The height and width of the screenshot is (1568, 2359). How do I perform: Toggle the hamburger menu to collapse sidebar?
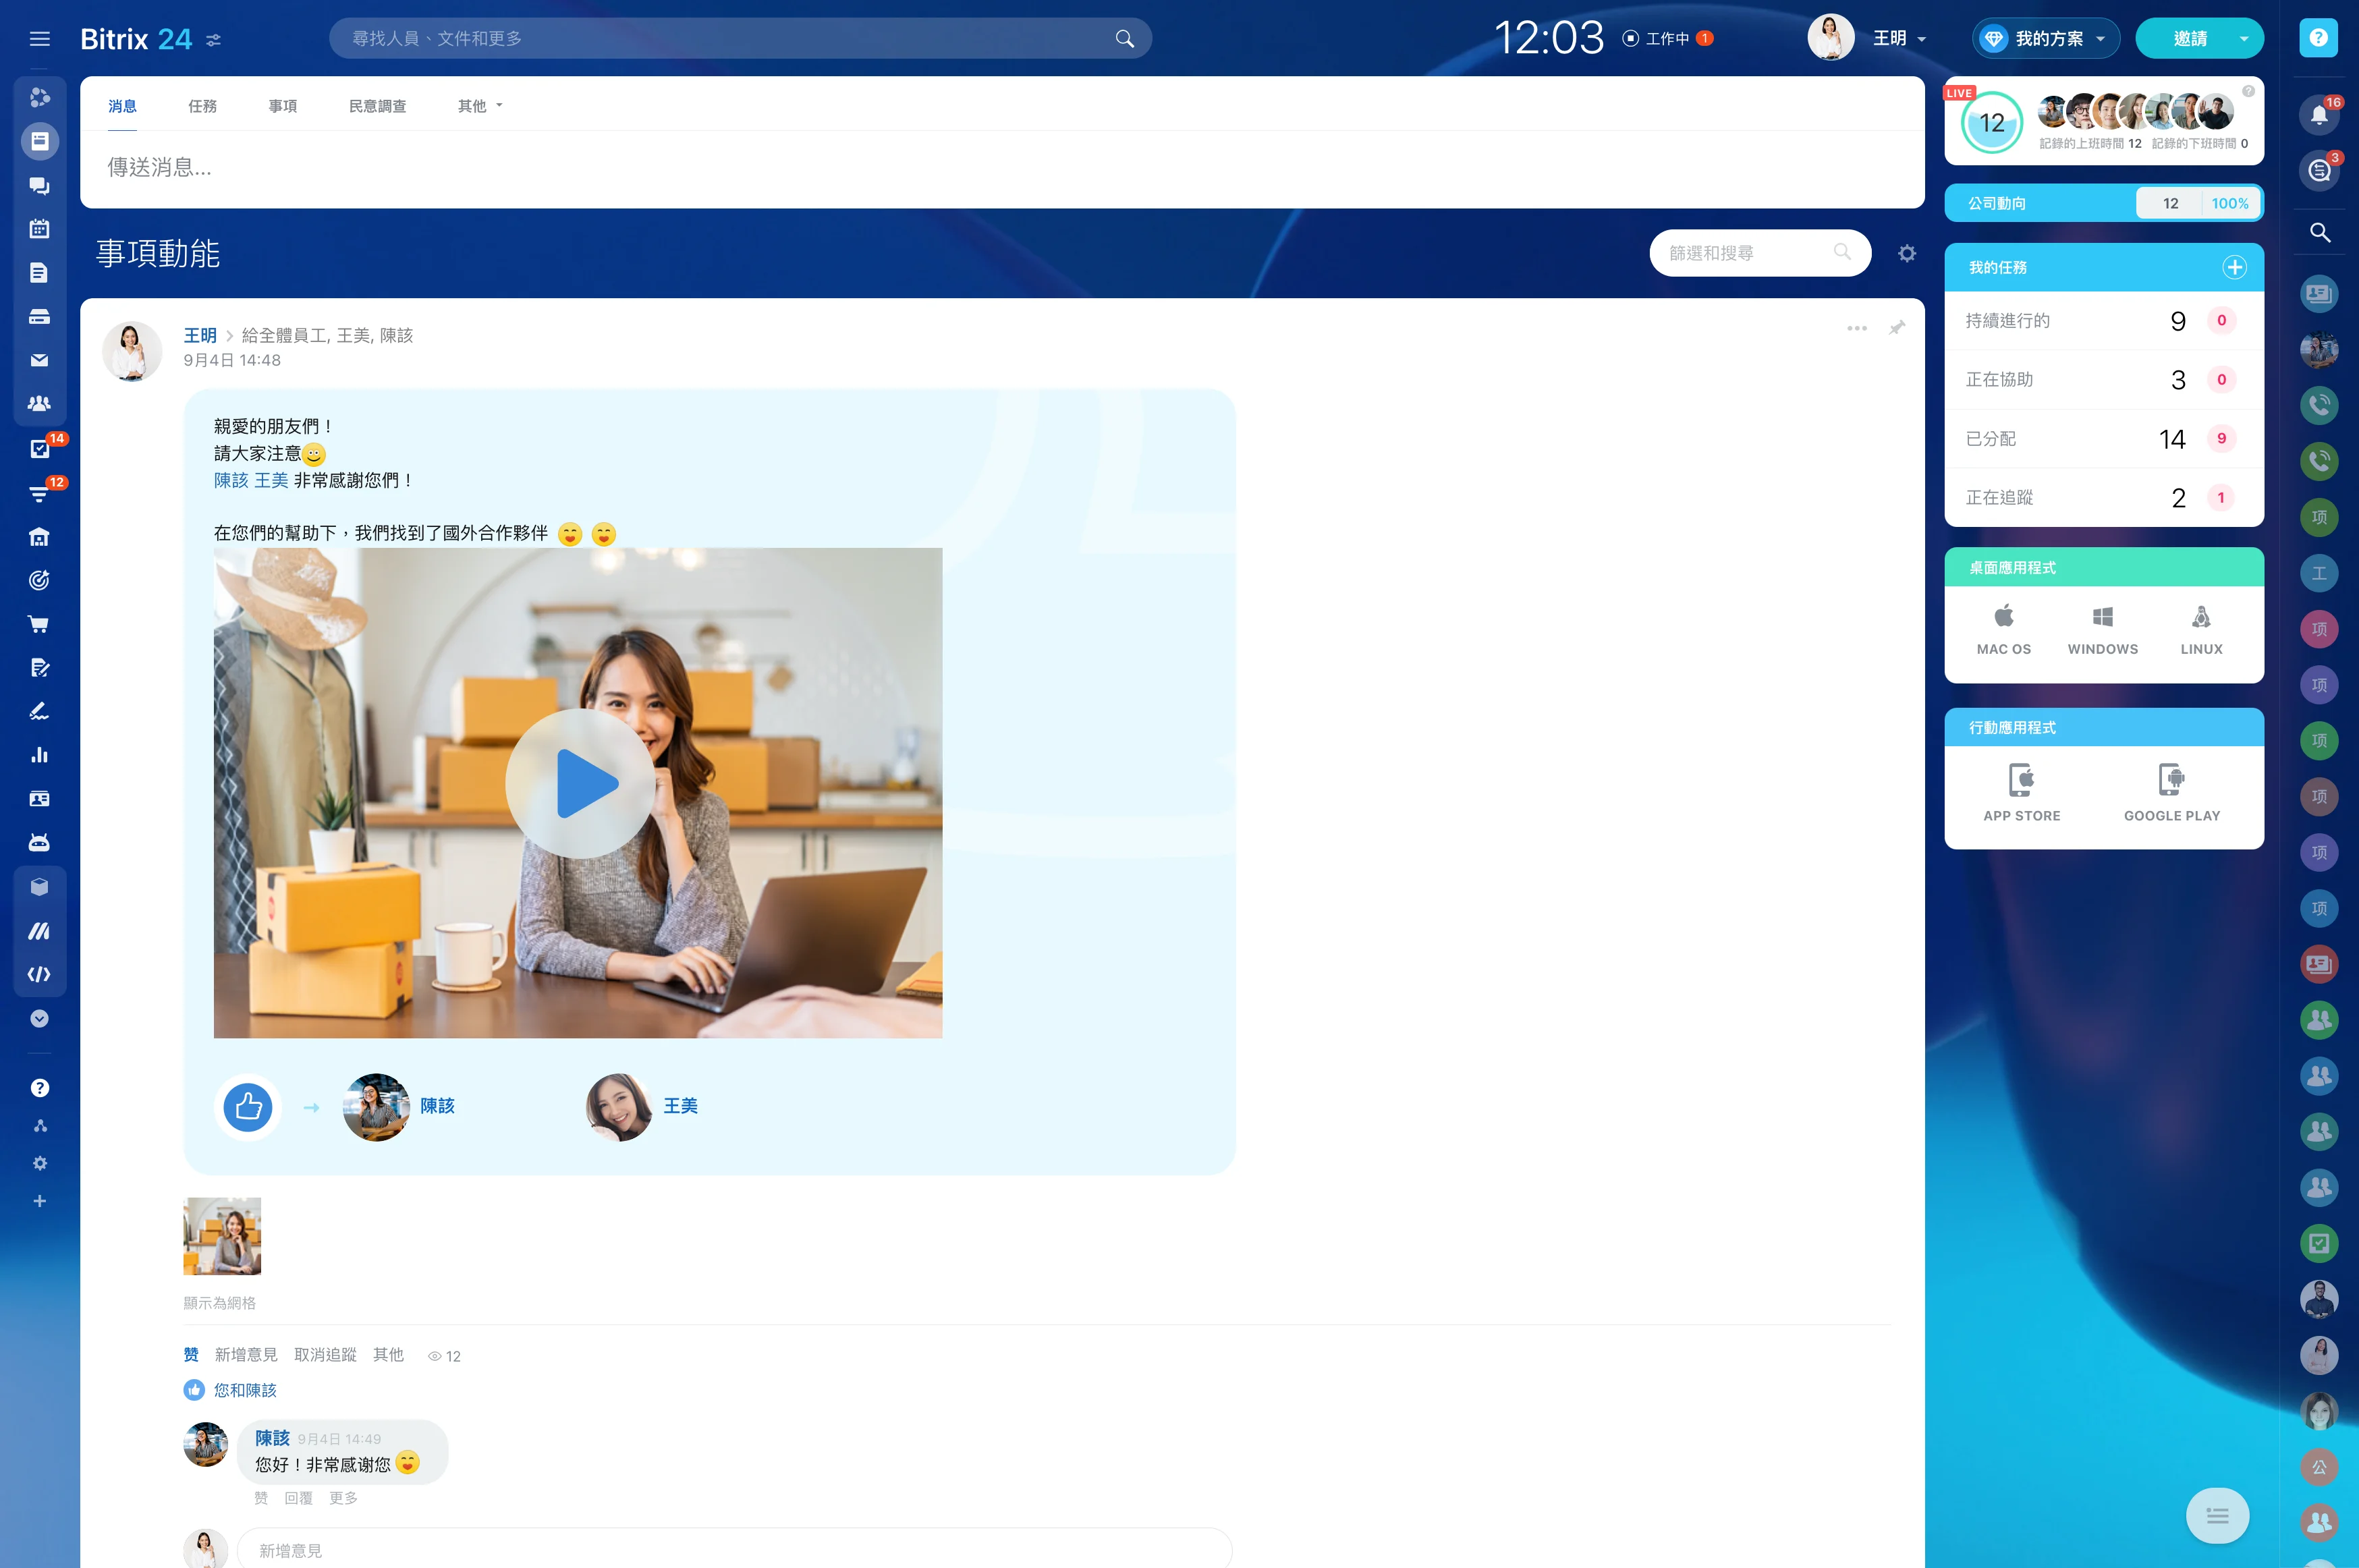[39, 39]
